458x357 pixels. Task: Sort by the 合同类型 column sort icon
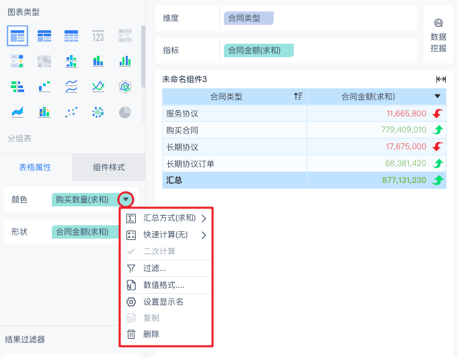pyautogui.click(x=298, y=96)
